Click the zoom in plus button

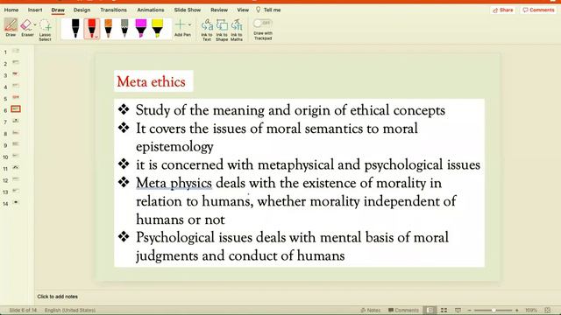[516, 311]
